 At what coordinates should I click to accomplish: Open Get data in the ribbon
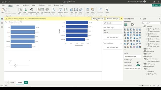coord(20,11)
